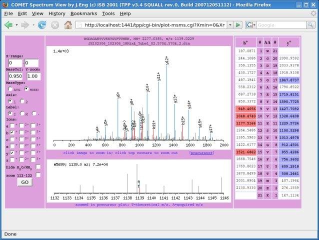This screenshot has width=319, height=240.
Task: Expand the URL bar history dropdown
Action: tap(229, 24)
